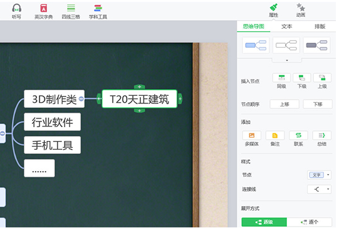Expand more mind map styles arrow
Screen dimensions: 339x228
point(287,60)
